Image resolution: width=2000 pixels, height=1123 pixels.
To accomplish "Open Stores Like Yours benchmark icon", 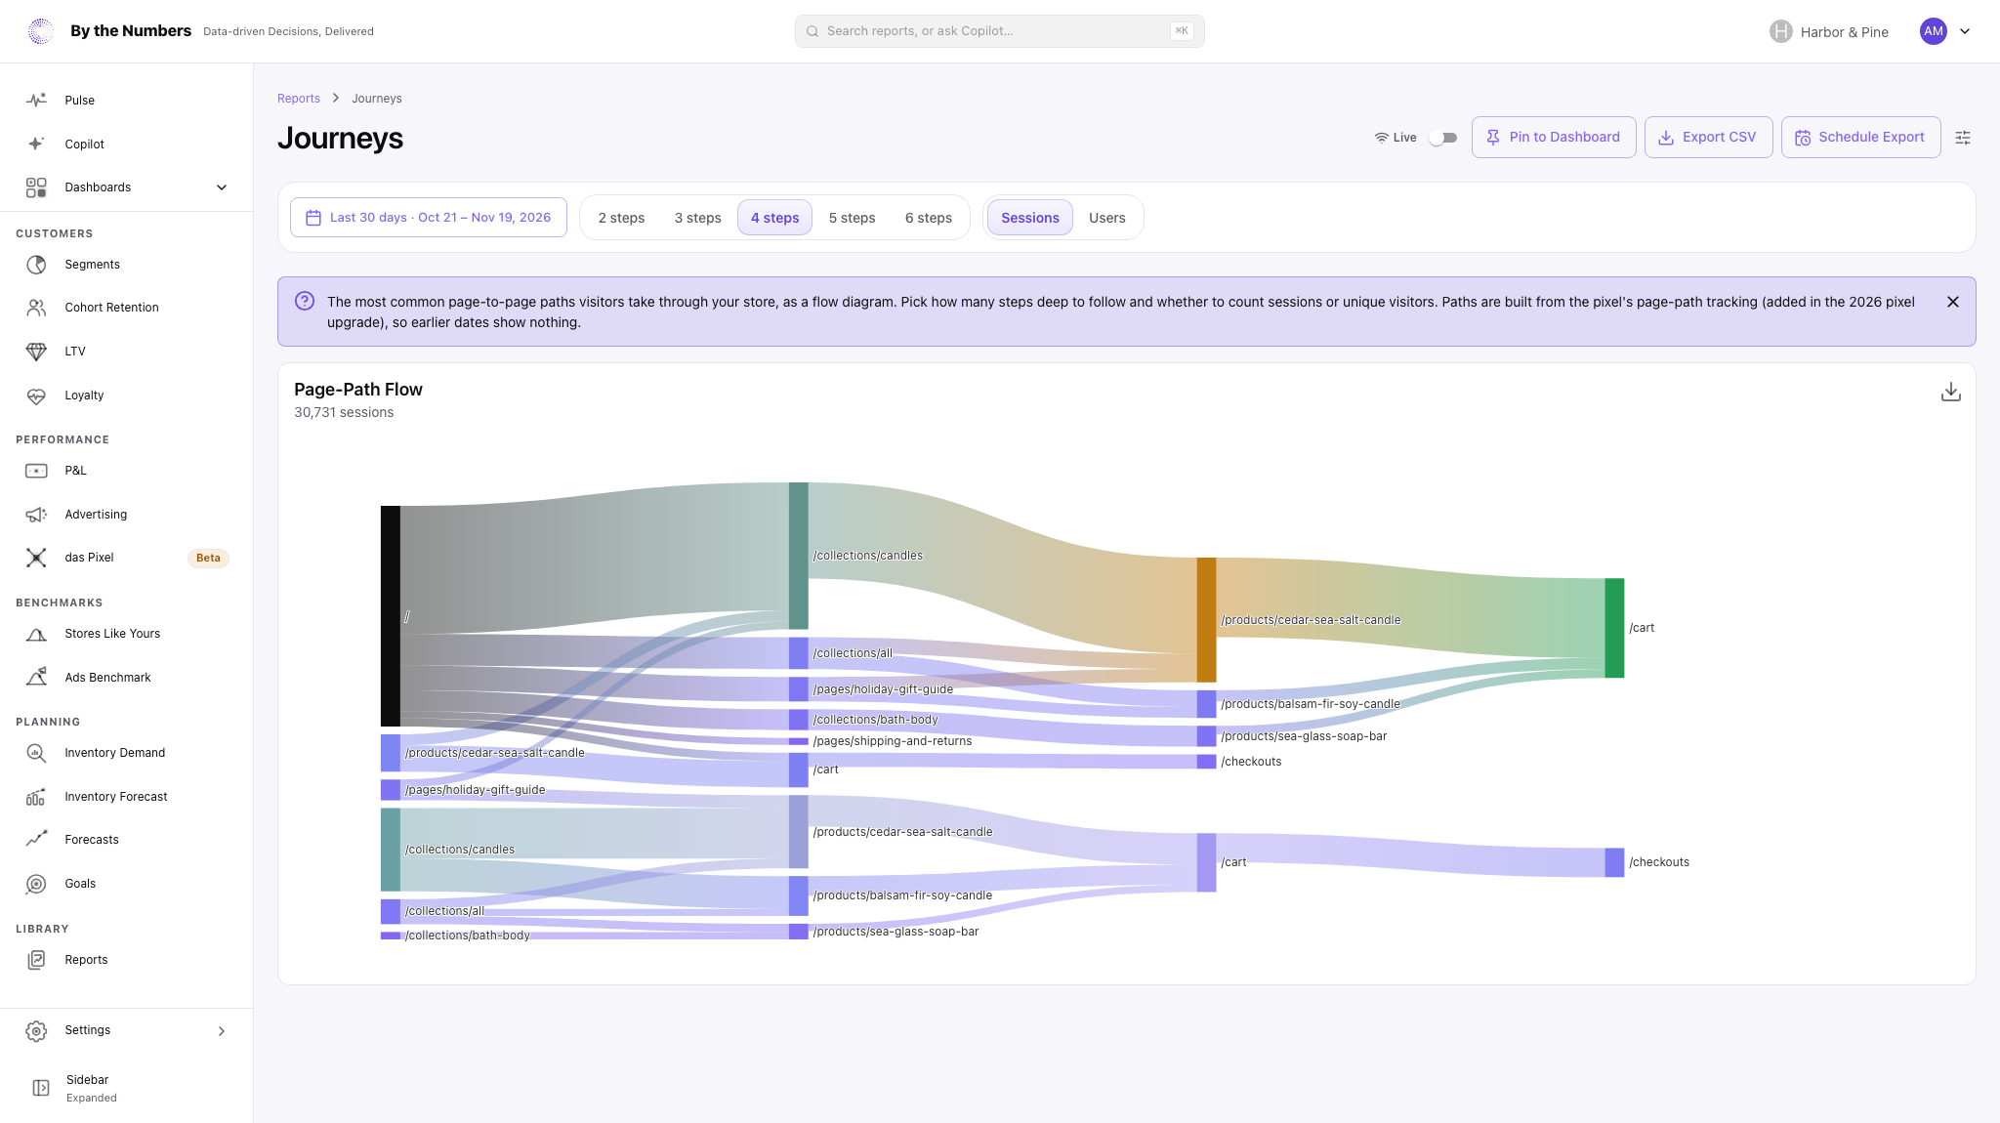I will tap(36, 634).
